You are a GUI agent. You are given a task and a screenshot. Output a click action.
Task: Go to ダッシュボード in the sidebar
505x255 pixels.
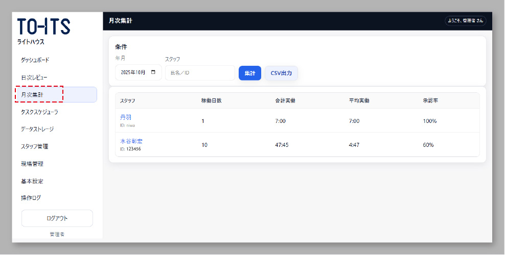coord(35,60)
